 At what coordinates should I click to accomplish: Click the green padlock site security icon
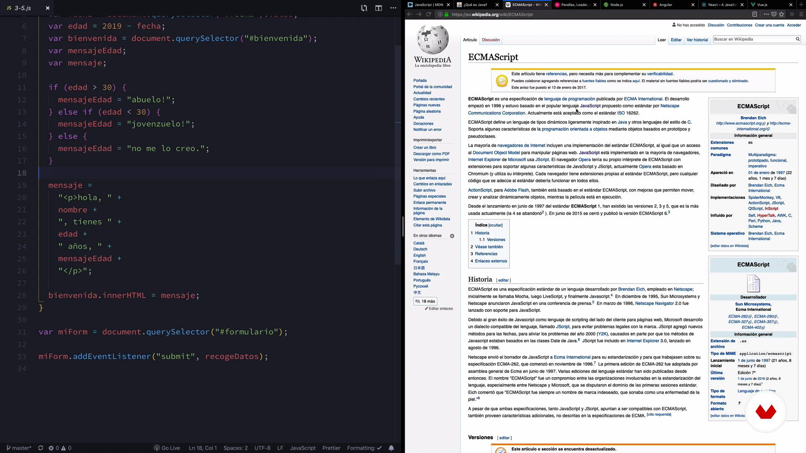[x=447, y=14]
